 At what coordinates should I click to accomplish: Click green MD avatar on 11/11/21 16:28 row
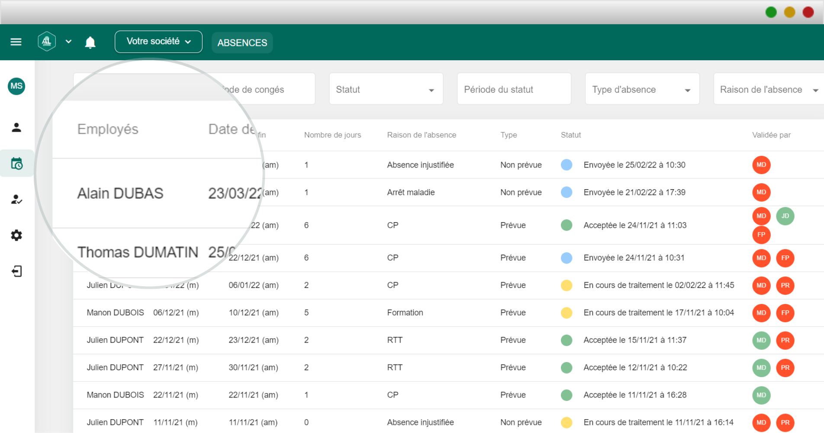(761, 395)
